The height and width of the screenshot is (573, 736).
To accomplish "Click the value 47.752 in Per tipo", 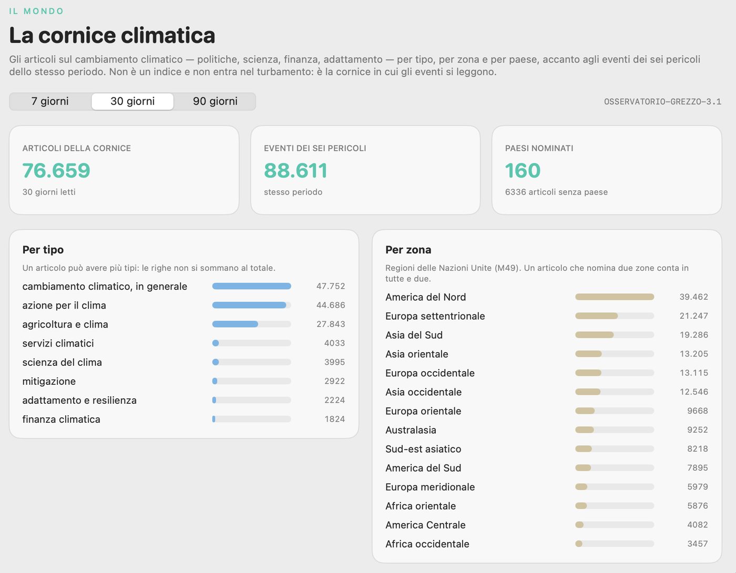I will (x=331, y=286).
